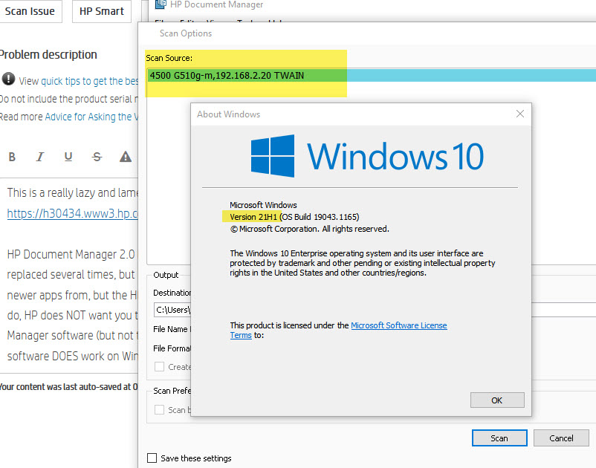Open the File Format dropdown
596x468 pixels.
(x=178, y=348)
